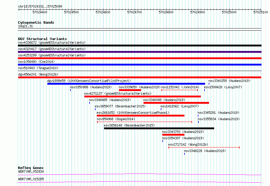The height and width of the screenshot is (186, 270).
Task: Click the dgv1898e59 blue variant bar
Action: (x=126, y=84)
